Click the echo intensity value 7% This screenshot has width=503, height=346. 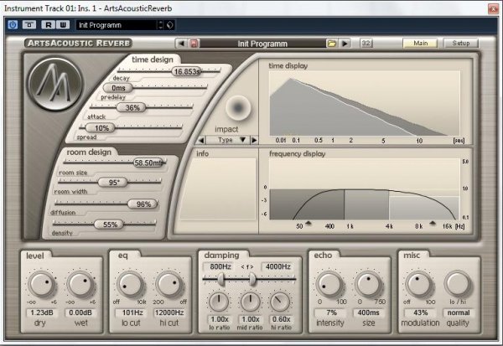click(x=331, y=312)
